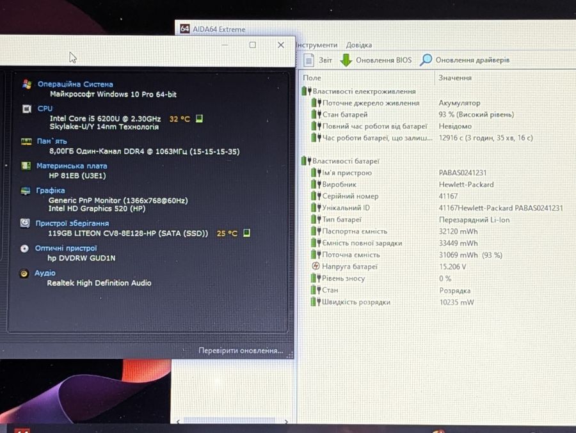
Task: Click the speaker icon beside Аудіо
Action: click(x=24, y=273)
